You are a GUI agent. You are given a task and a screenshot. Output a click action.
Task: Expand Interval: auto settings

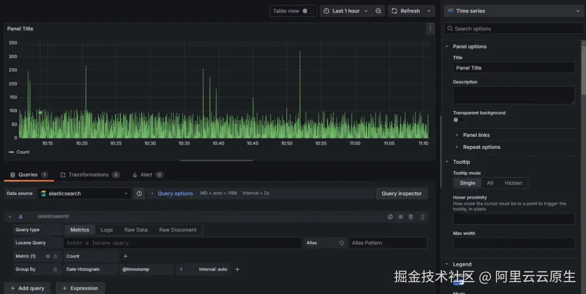click(203, 270)
